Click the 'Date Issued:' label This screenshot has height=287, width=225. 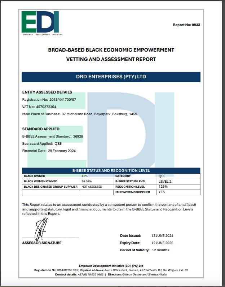coord(131,236)
